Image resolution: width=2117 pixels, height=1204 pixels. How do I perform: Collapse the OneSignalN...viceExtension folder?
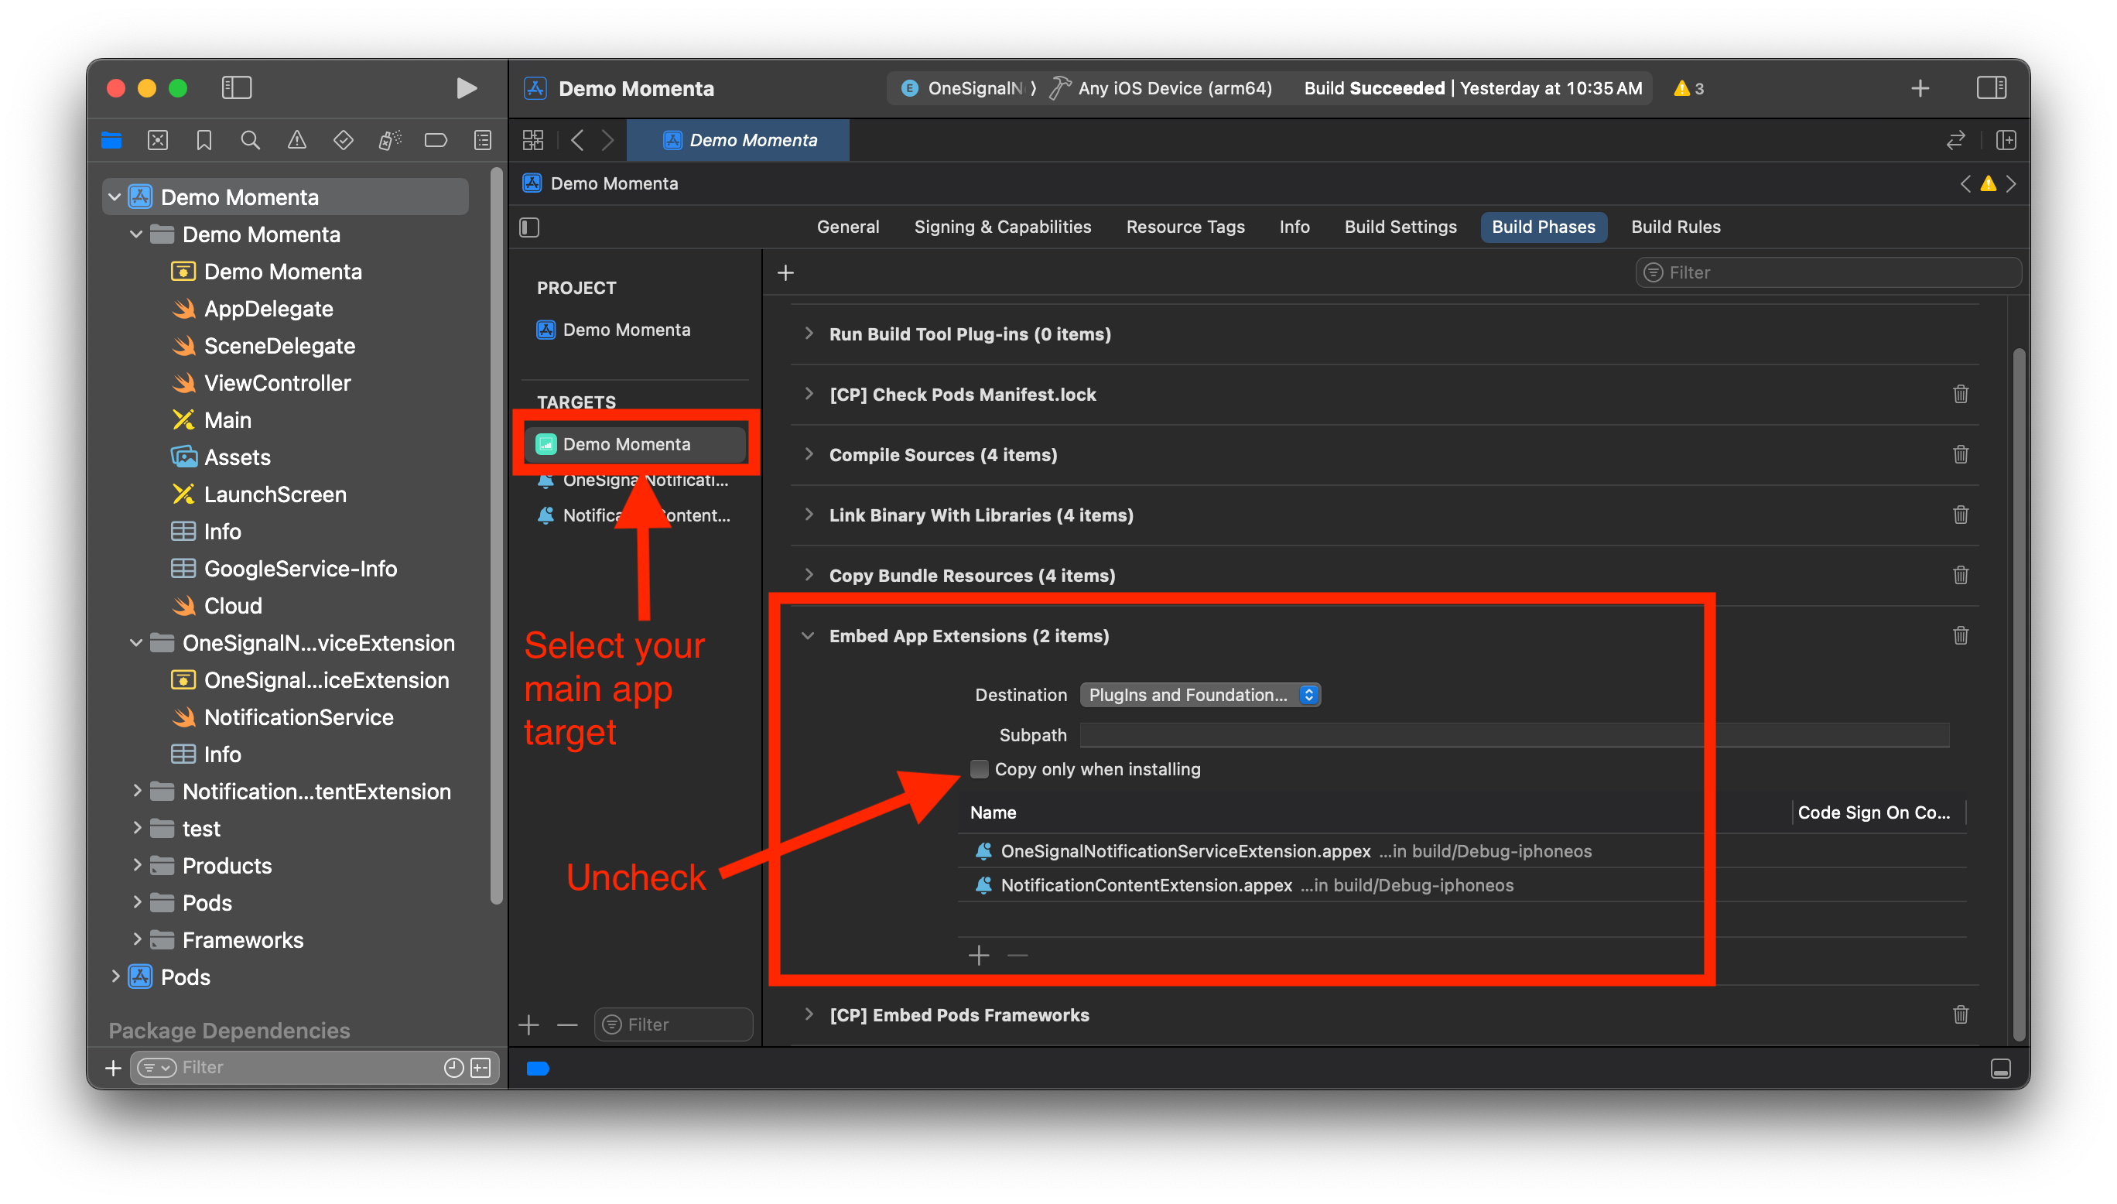pos(137,643)
